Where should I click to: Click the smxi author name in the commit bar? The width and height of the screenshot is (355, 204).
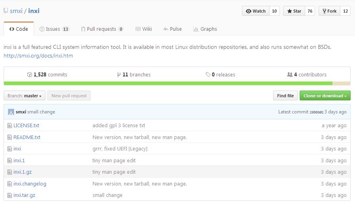coord(21,112)
